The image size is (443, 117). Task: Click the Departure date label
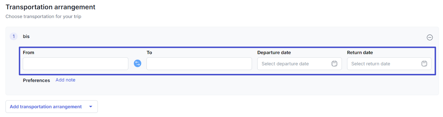[x=274, y=53]
